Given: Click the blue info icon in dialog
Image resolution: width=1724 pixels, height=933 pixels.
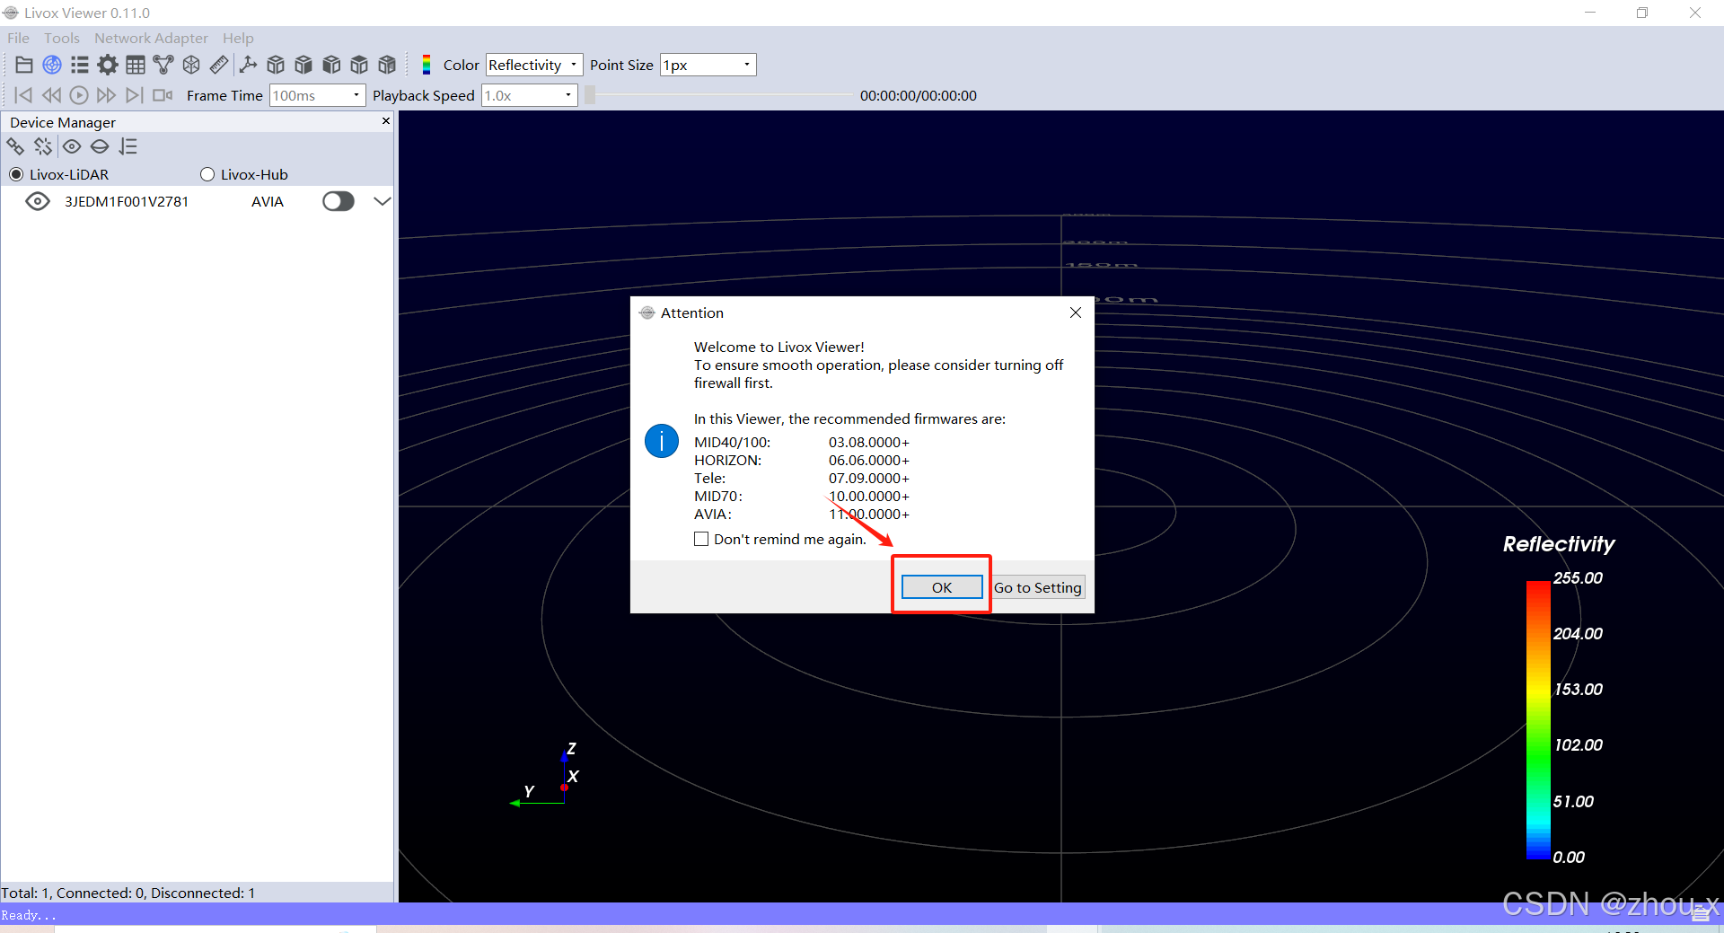Looking at the screenshot, I should (x=662, y=441).
